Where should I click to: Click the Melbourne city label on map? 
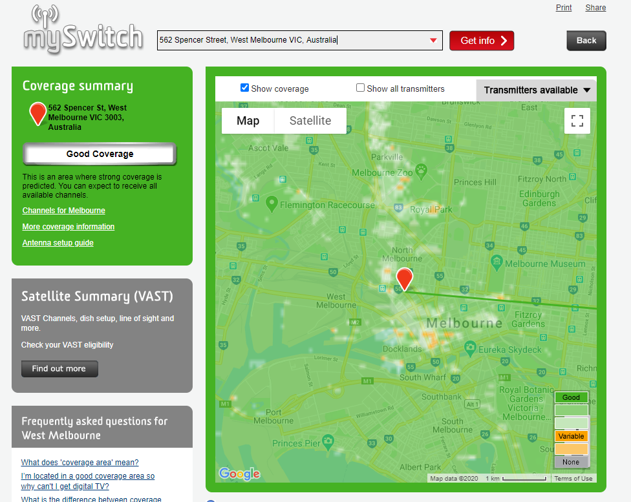point(464,323)
